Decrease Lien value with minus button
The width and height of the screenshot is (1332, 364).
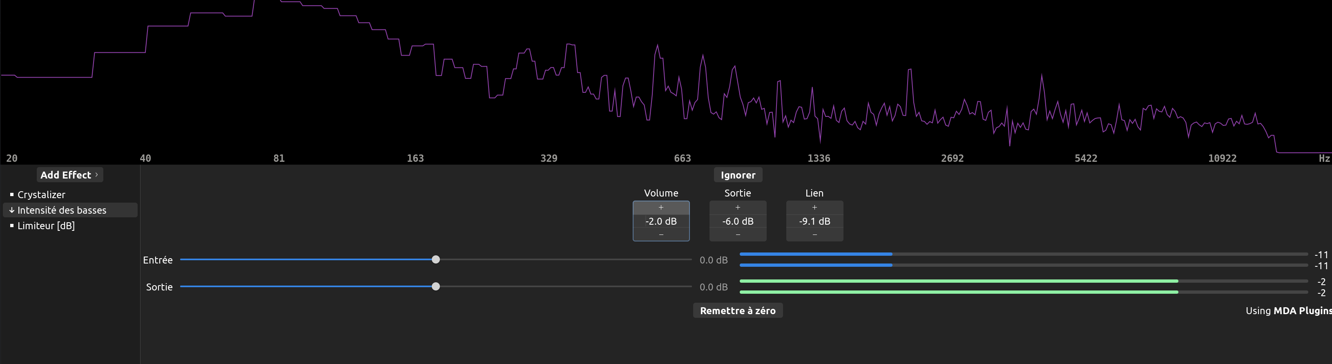pos(814,235)
